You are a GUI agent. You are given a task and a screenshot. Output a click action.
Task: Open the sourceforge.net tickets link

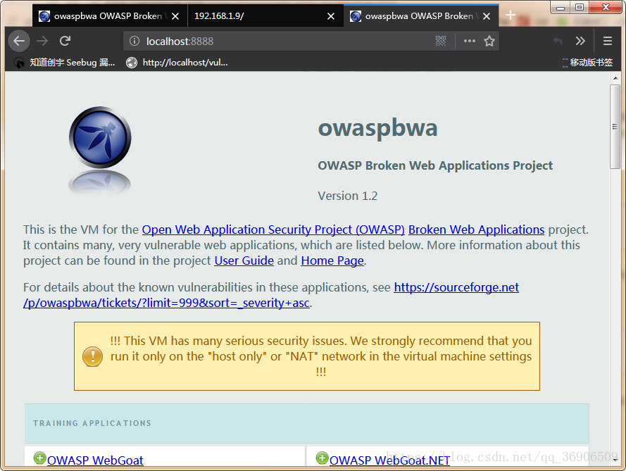(271, 295)
